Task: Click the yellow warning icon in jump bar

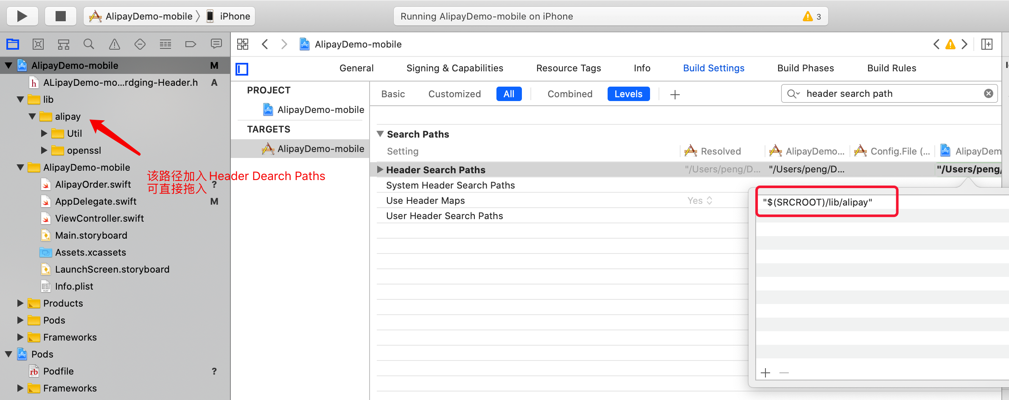Action: [950, 44]
